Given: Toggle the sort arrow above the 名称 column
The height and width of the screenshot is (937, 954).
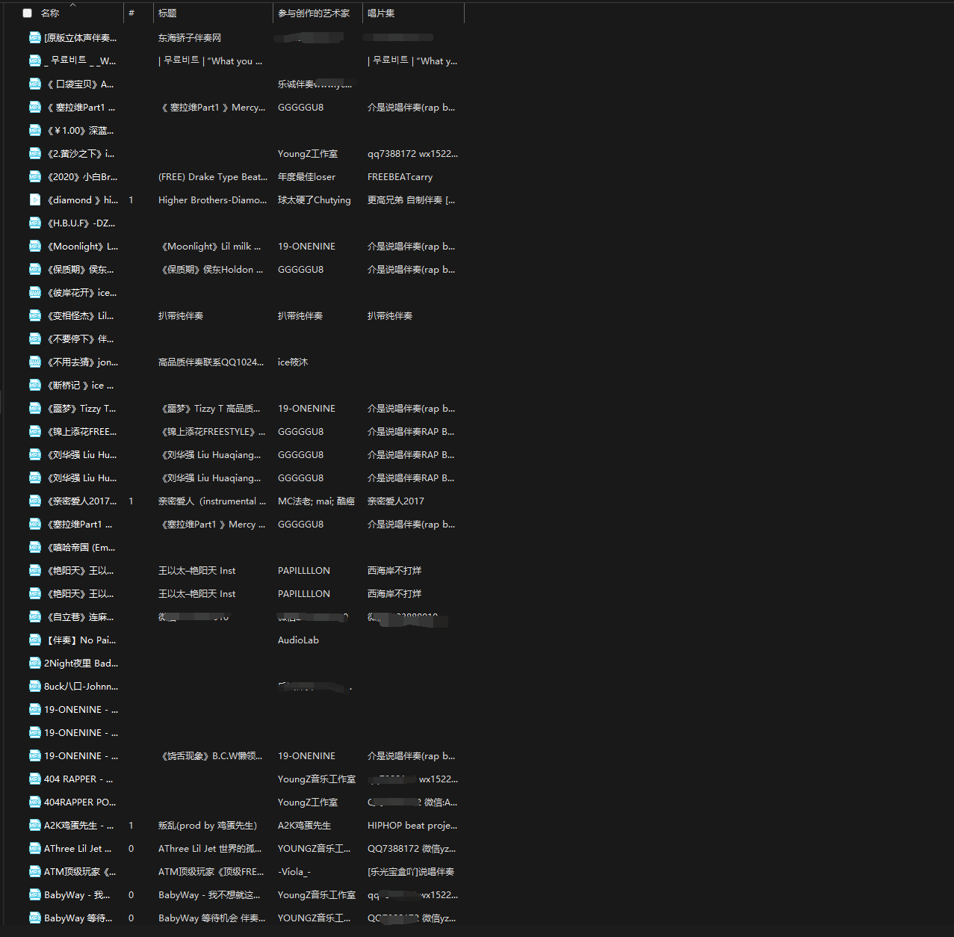Looking at the screenshot, I should (72, 4).
